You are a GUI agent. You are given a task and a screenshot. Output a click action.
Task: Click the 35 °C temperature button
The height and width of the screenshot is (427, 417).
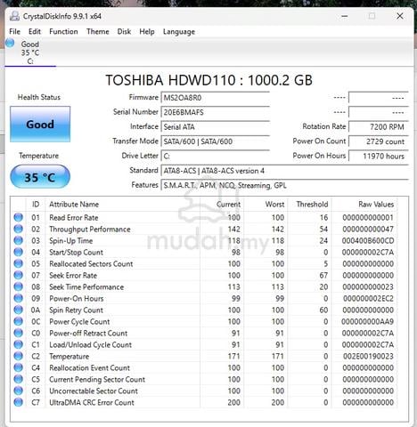[40, 177]
